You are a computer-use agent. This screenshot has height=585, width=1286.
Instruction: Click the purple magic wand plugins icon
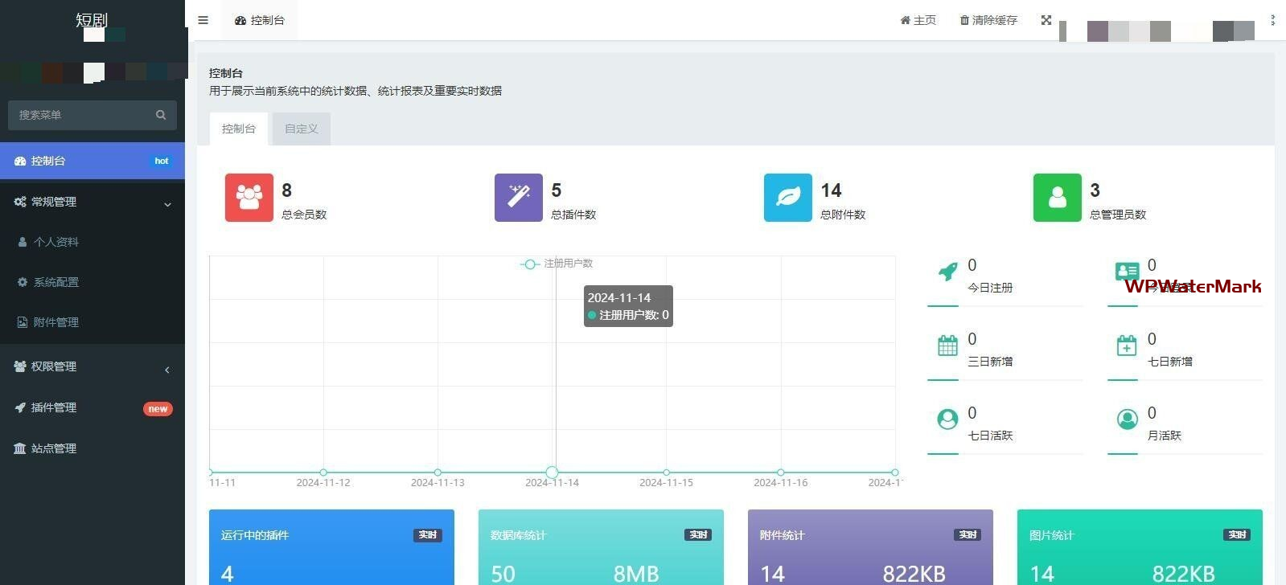coord(518,198)
